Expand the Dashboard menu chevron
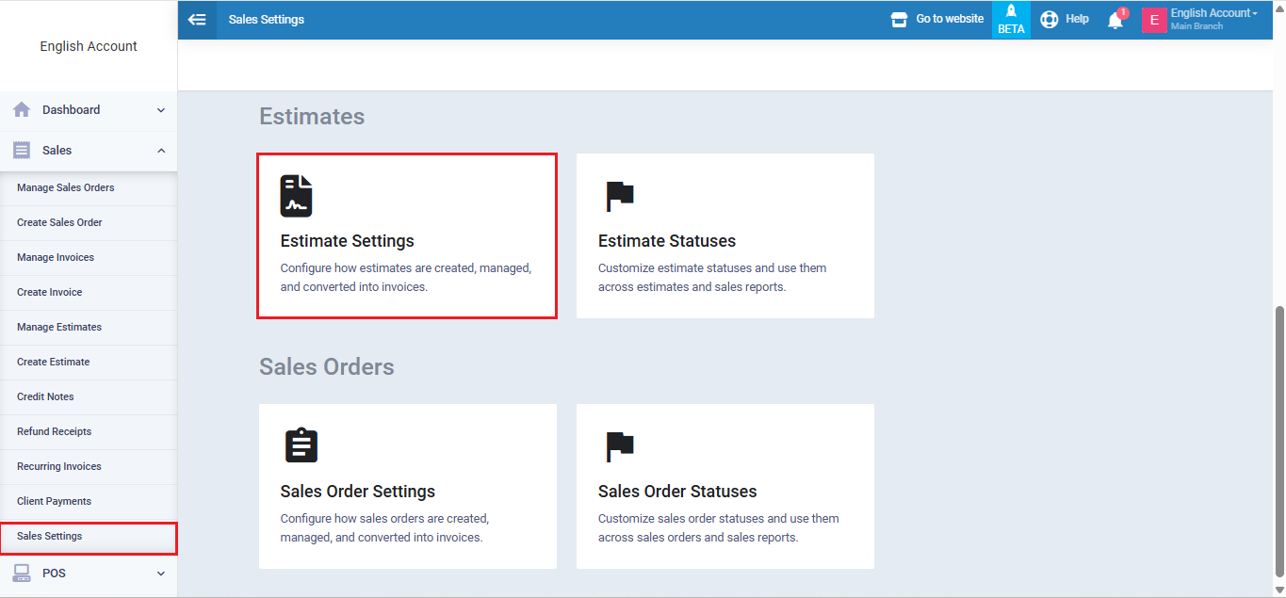The width and height of the screenshot is (1286, 598). 160,110
